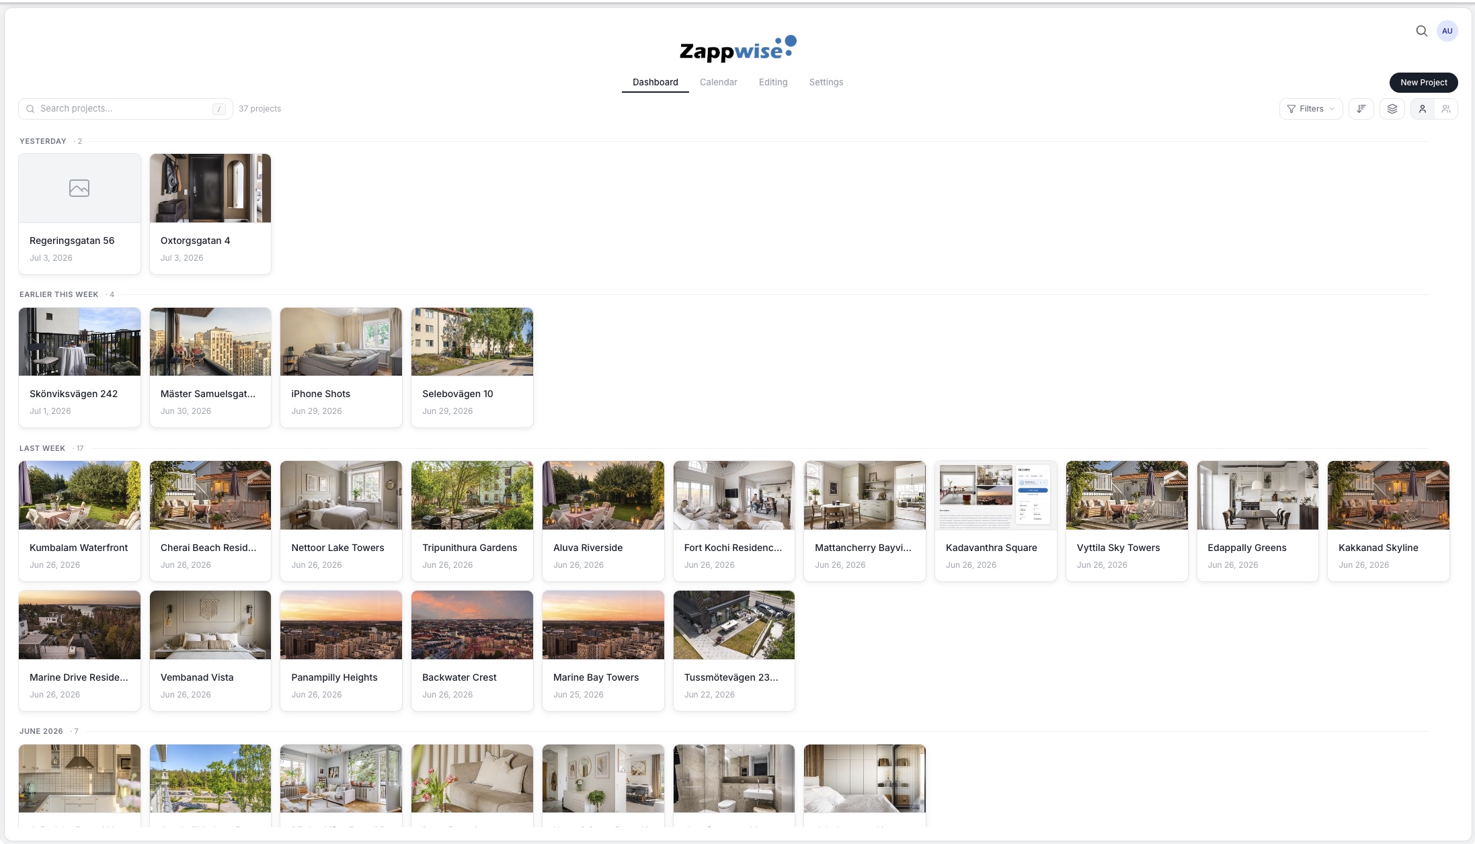Switch to the Calendar tab
Screen dimensions: 1475x844
718,82
